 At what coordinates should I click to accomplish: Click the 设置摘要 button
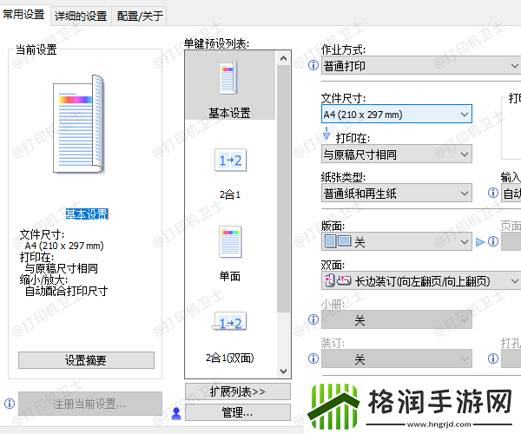pyautogui.click(x=86, y=360)
